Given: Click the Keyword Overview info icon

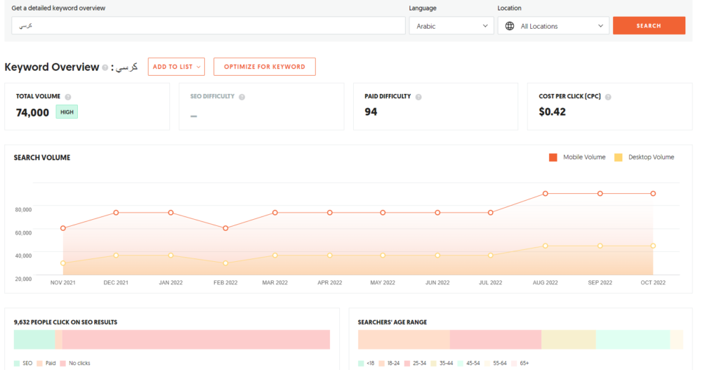Looking at the screenshot, I should [x=105, y=67].
